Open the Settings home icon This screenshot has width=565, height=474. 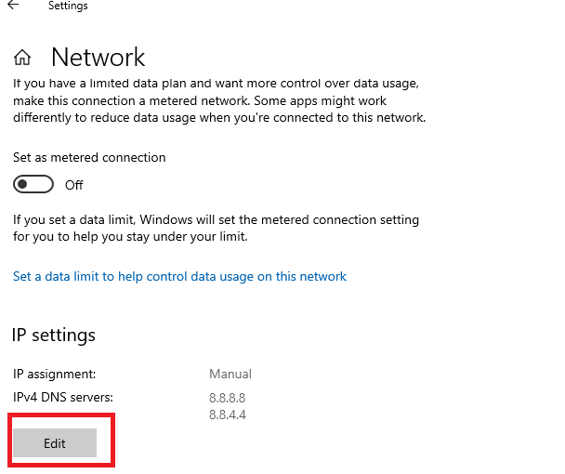[22, 58]
